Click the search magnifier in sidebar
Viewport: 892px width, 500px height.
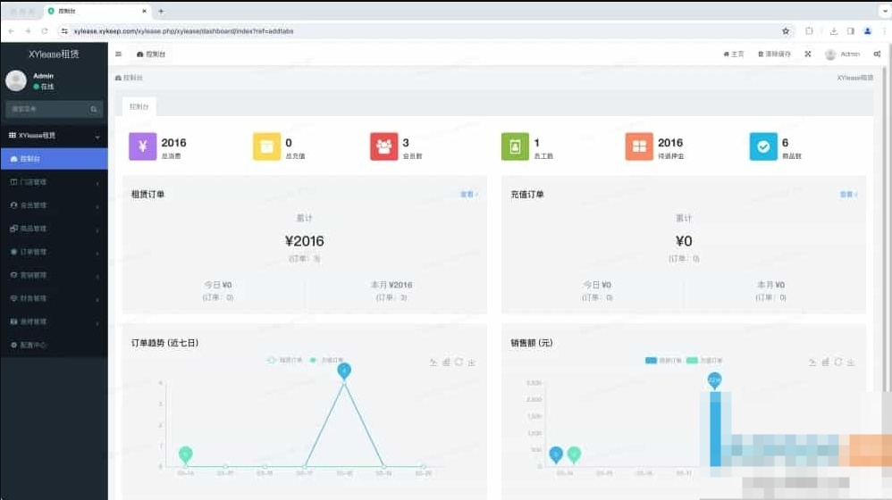pos(94,109)
